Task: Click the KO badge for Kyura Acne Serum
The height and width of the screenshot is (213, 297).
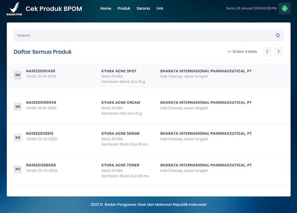Action: [18, 137]
